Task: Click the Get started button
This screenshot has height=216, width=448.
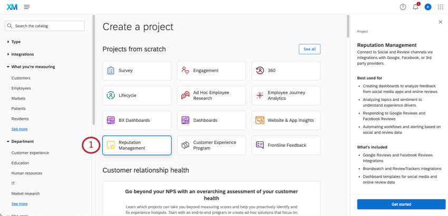Action: pyautogui.click(x=401, y=204)
